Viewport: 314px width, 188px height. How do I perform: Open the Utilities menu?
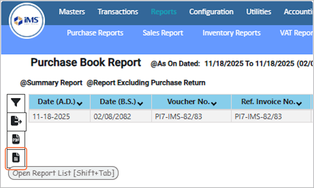pos(259,12)
